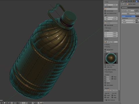Open the pivot point selector

pos(9,103)
